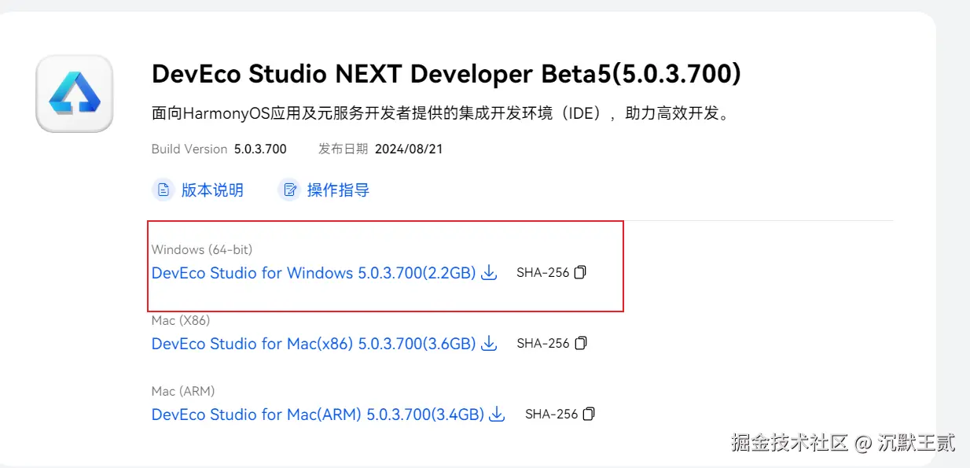Open the 操作指导 guide link
The height and width of the screenshot is (468, 970).
338,190
